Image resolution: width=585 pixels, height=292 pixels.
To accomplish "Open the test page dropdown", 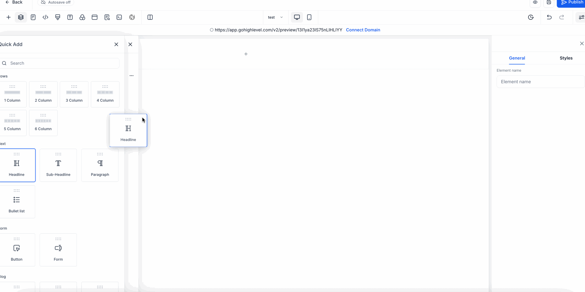I will (x=275, y=17).
